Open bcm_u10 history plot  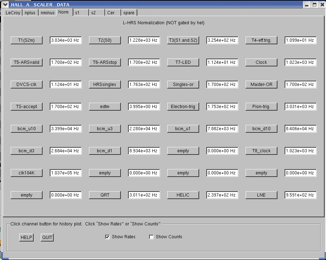click(26, 129)
